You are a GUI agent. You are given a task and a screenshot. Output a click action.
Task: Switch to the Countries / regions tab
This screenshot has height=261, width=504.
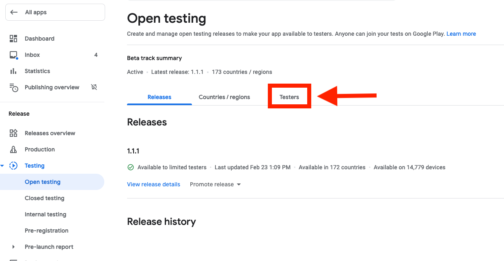224,97
